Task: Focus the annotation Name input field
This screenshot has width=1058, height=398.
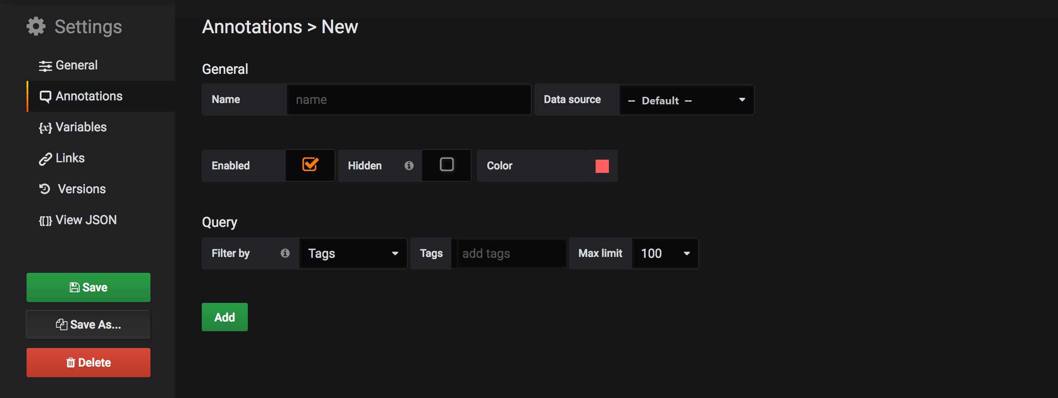Action: click(408, 100)
